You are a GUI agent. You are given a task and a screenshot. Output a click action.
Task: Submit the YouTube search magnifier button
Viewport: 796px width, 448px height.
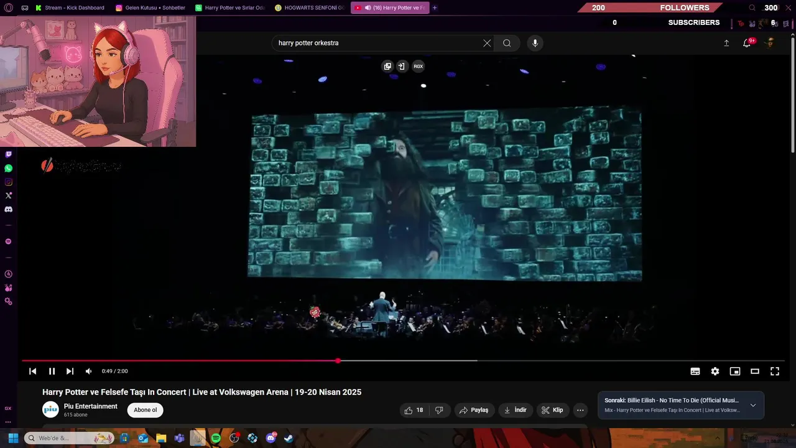pos(507,43)
